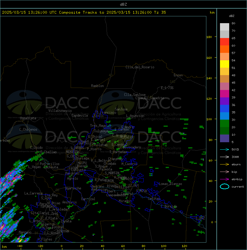Click the 'V_Flores' map label
Screen dimensions: 247x250
tap(45, 240)
